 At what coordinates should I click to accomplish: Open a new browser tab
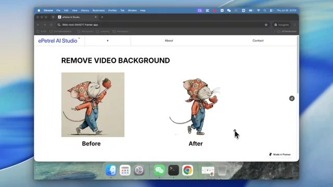102,17
